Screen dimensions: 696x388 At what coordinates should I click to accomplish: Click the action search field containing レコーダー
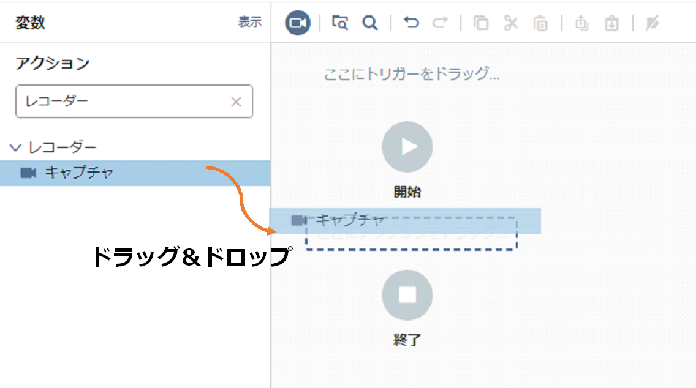click(134, 102)
